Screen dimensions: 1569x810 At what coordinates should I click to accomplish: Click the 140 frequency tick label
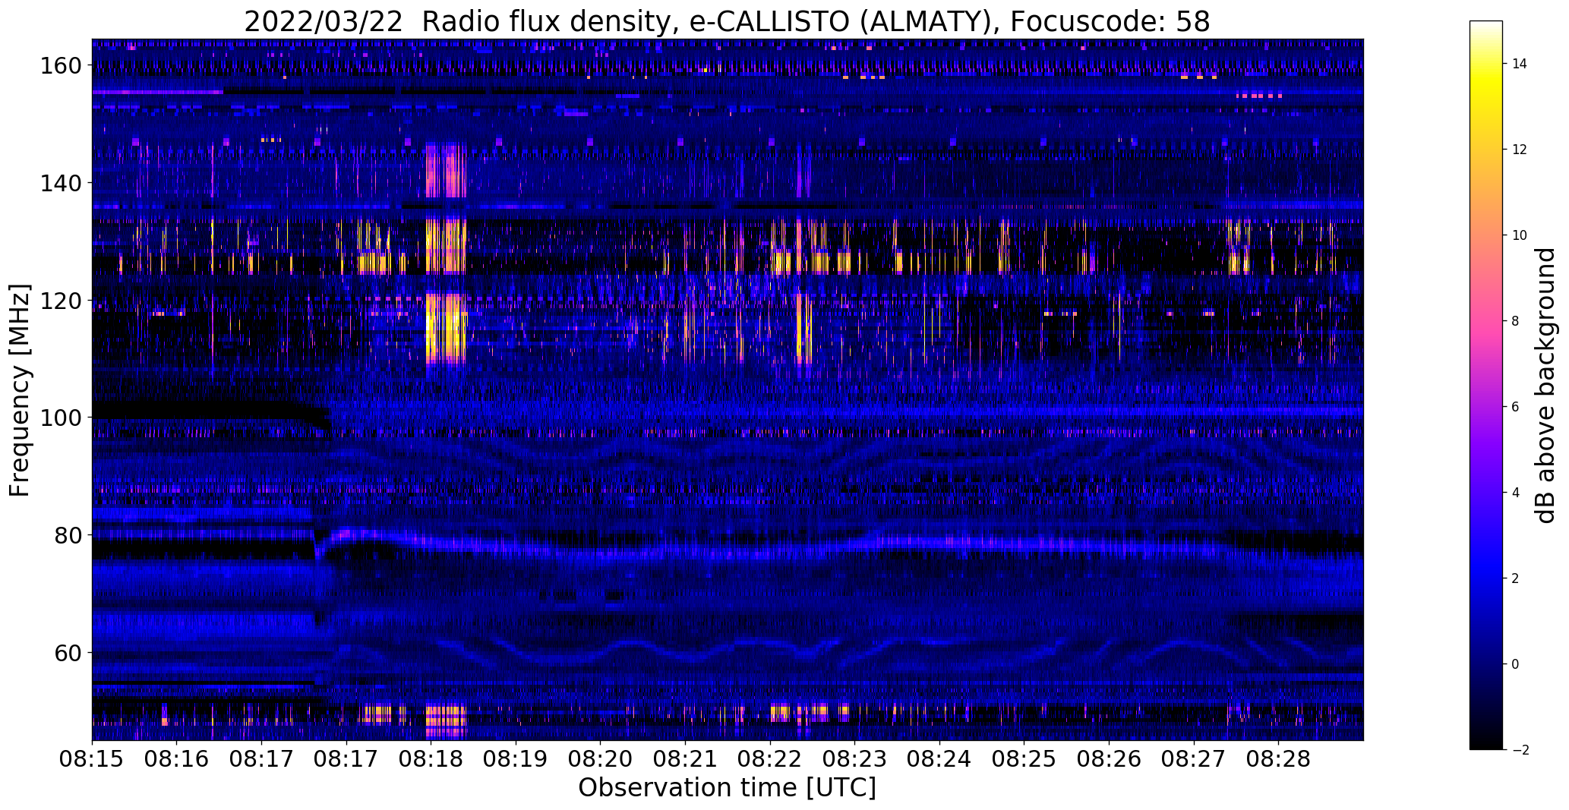click(60, 183)
